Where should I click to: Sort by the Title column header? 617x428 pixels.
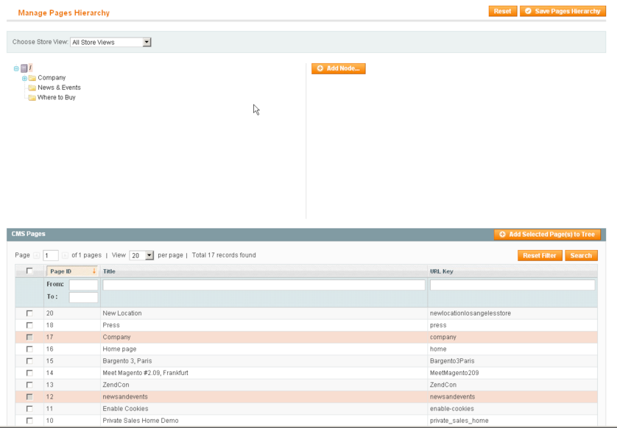click(109, 271)
